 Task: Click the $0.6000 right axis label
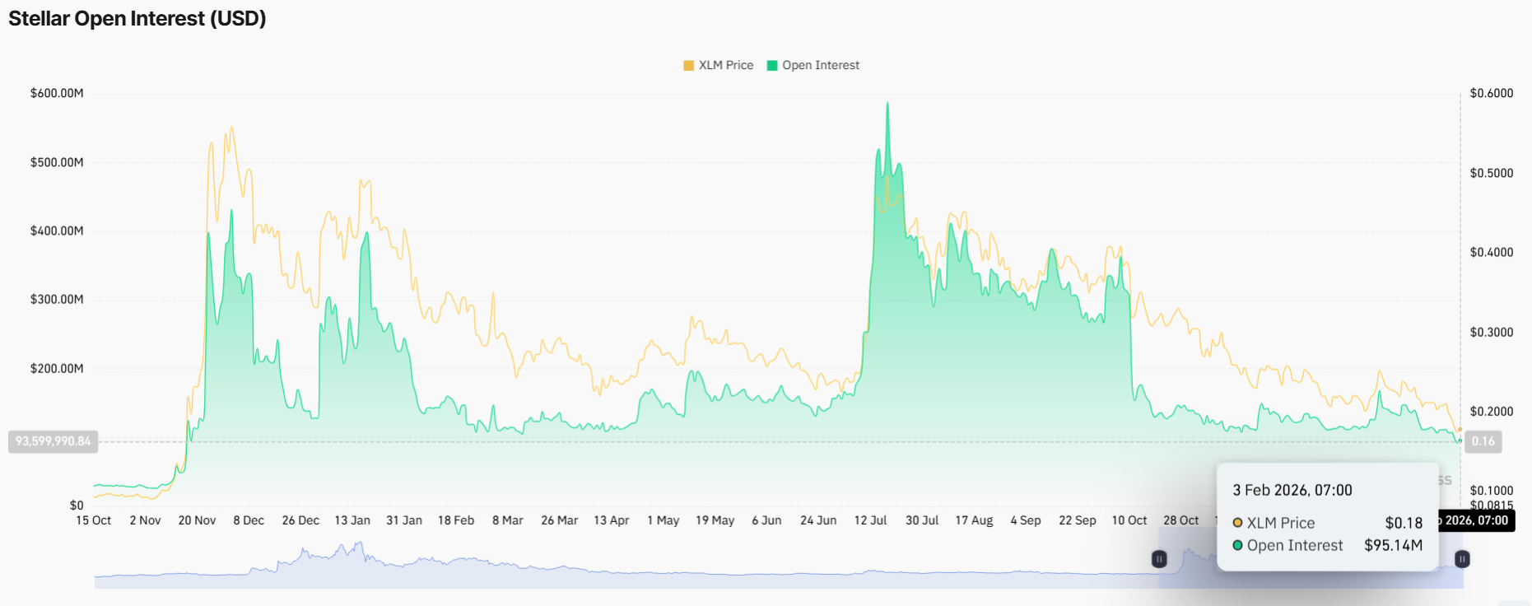1492,93
